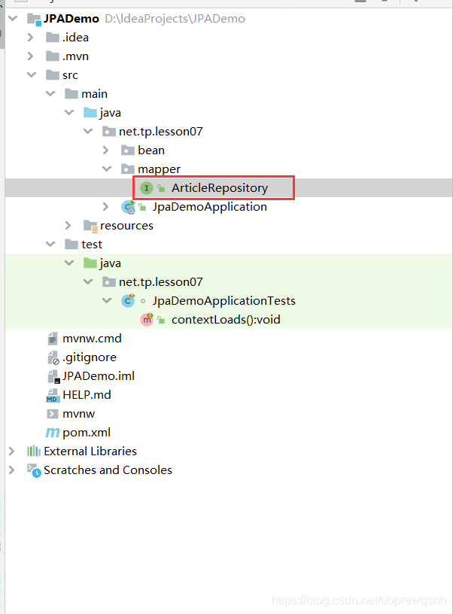
Task: Click the HELP.md markdown icon
Action: 53,395
